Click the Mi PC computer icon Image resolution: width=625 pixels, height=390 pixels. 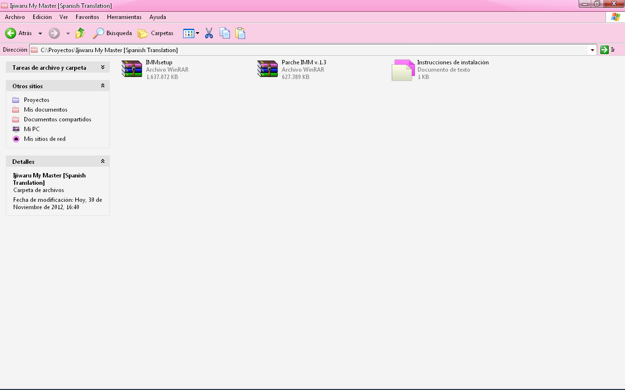[16, 129]
